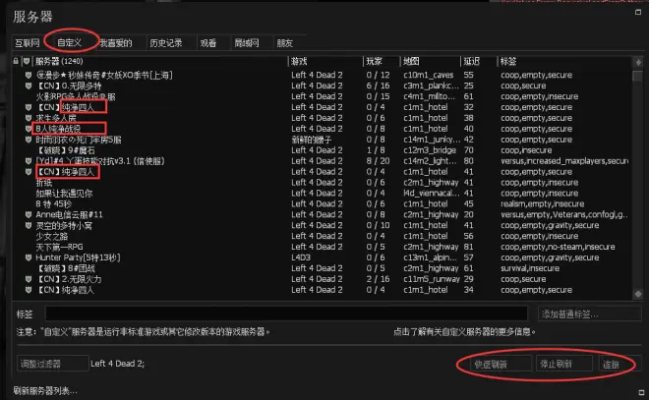Click the map cell c10m1_caves
The width and height of the screenshot is (649, 400).
click(429, 75)
